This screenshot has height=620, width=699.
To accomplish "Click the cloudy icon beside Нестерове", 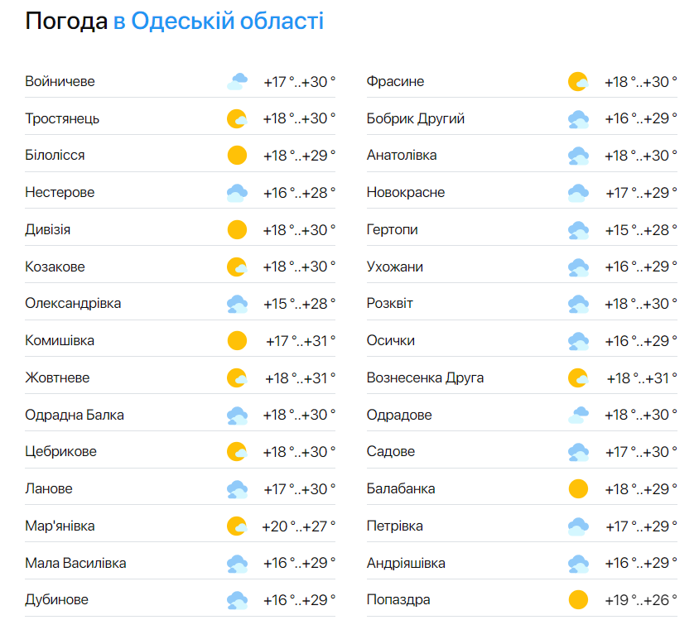I will tap(238, 192).
